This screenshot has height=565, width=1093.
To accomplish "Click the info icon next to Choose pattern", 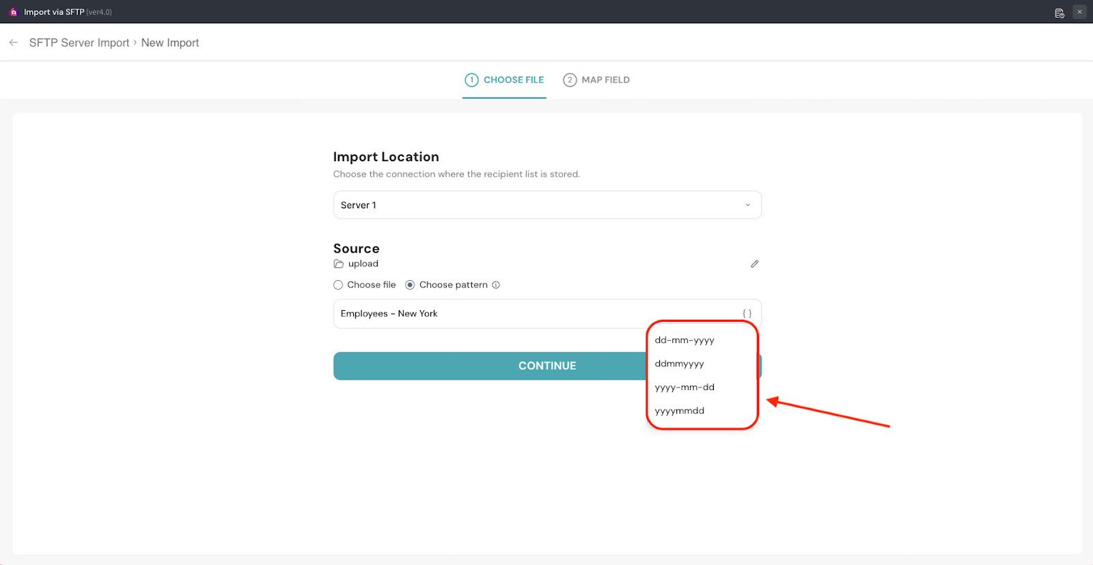I will click(496, 285).
